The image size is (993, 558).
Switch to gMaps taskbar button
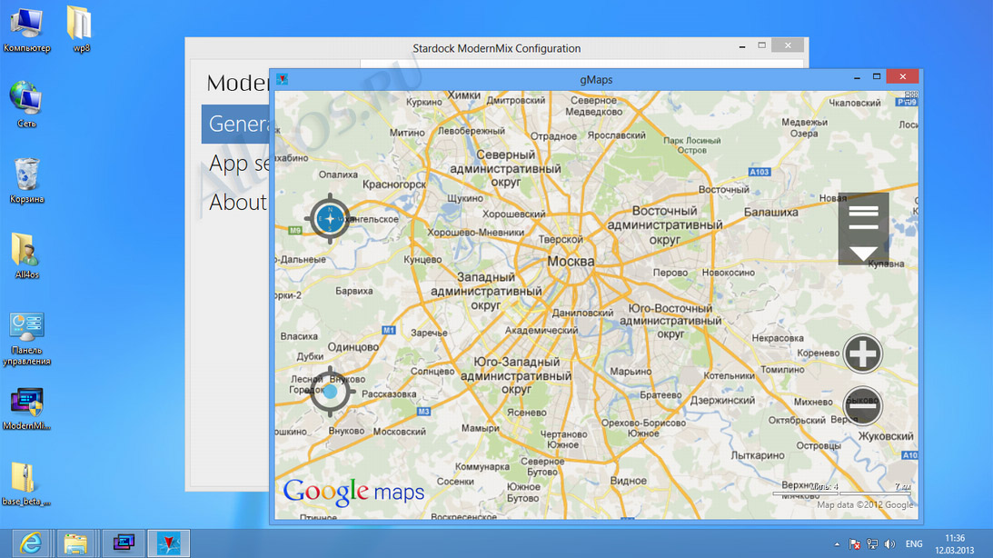point(169,543)
